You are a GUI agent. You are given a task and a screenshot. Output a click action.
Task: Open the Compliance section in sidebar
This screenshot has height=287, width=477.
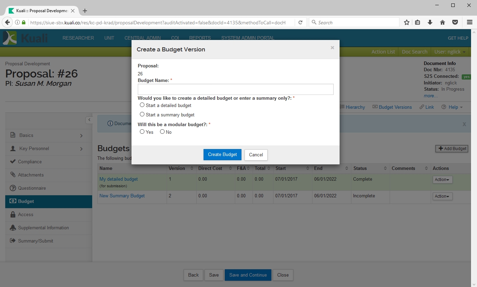30,162
